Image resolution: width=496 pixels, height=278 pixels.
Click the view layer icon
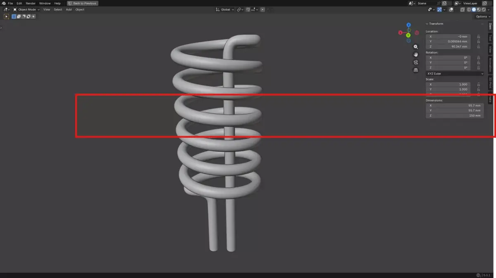[458, 3]
